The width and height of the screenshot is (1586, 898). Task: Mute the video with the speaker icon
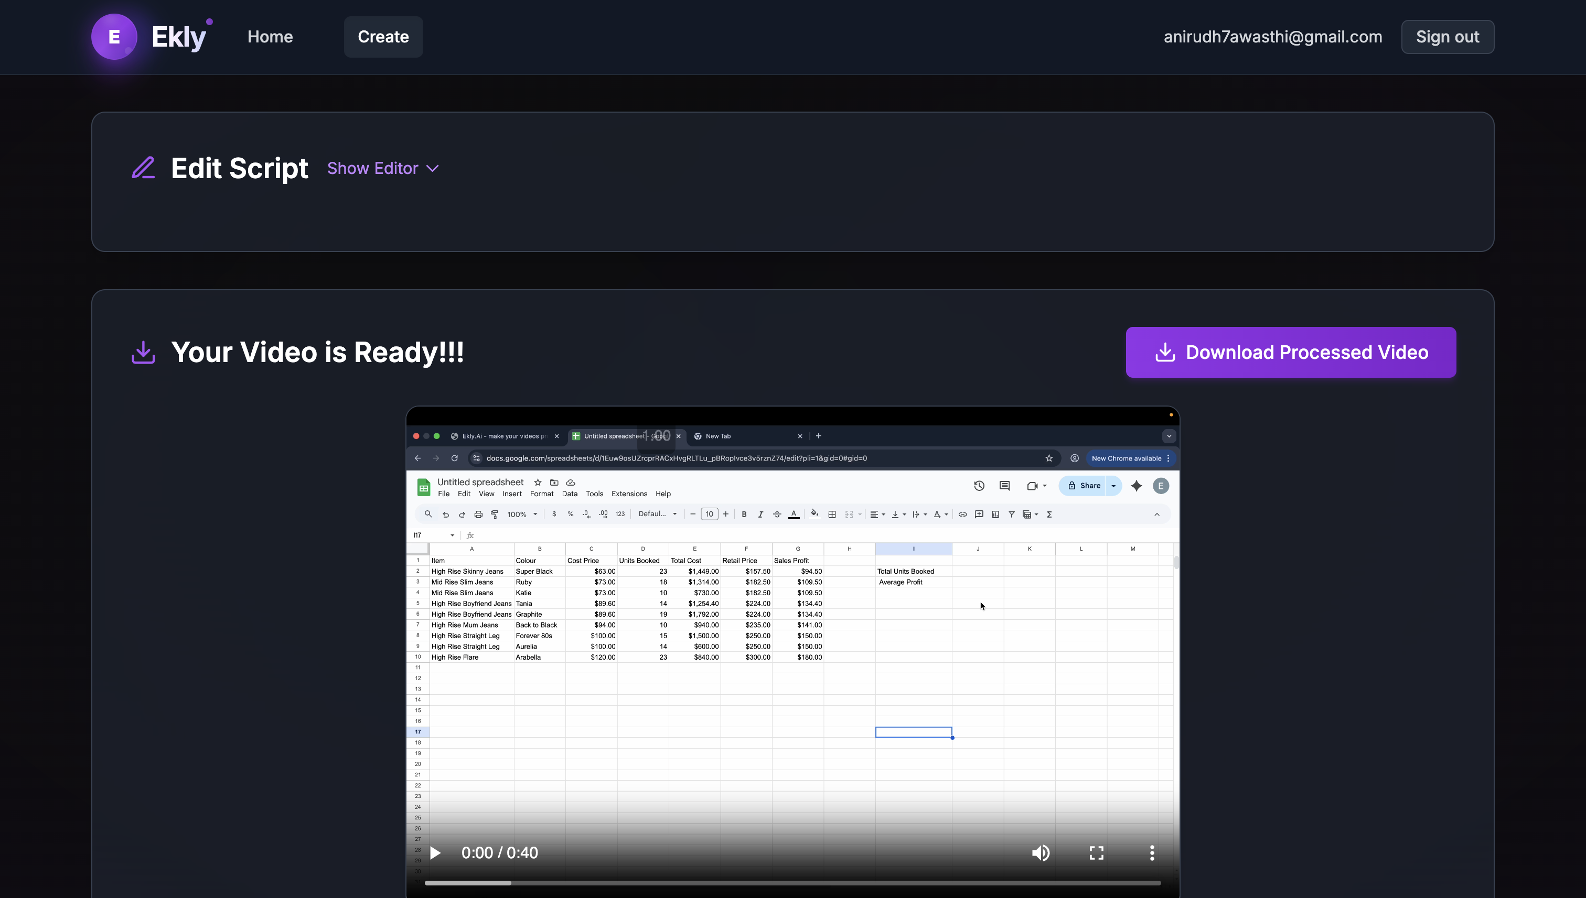point(1040,852)
